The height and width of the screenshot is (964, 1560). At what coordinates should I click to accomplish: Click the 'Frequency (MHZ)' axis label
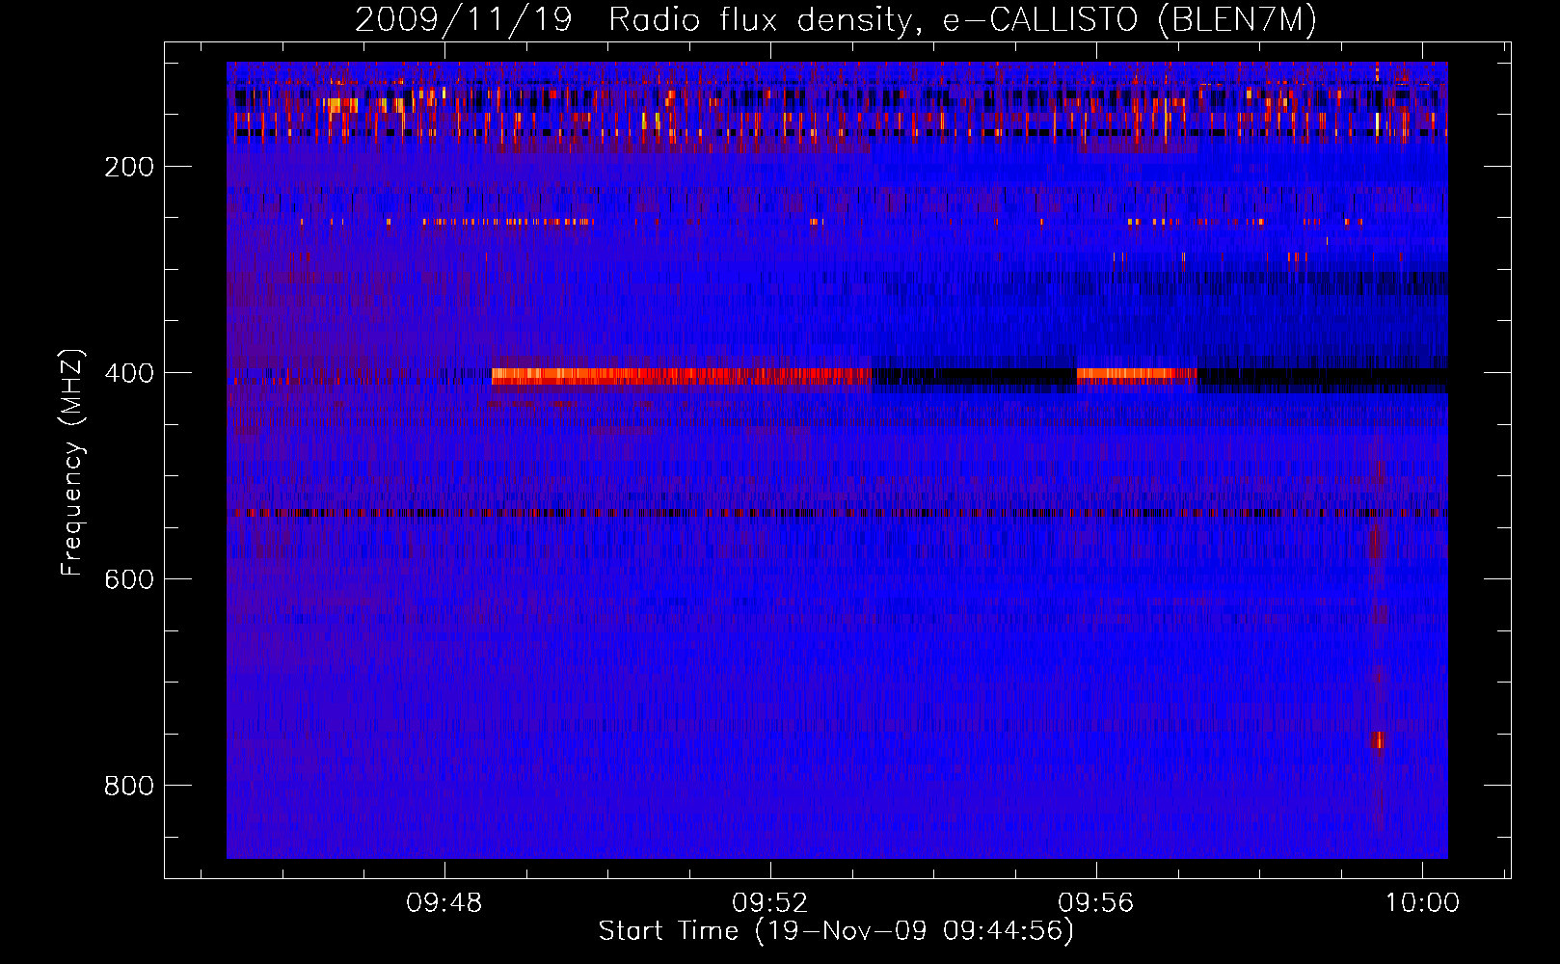coord(72,462)
